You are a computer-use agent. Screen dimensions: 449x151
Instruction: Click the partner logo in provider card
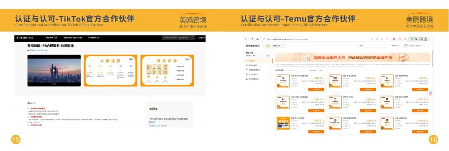(x=153, y=109)
